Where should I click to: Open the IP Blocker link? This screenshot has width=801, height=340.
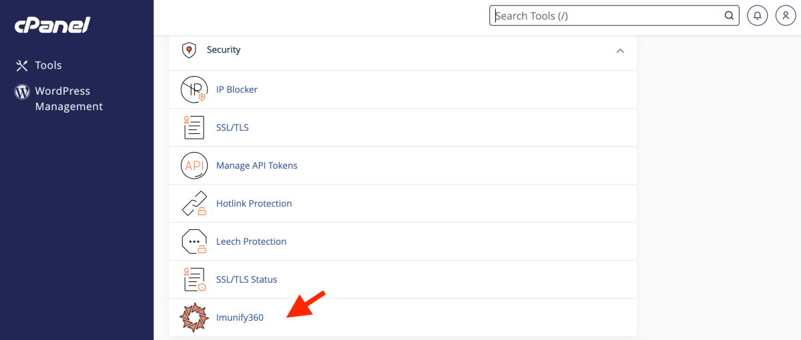coord(237,90)
